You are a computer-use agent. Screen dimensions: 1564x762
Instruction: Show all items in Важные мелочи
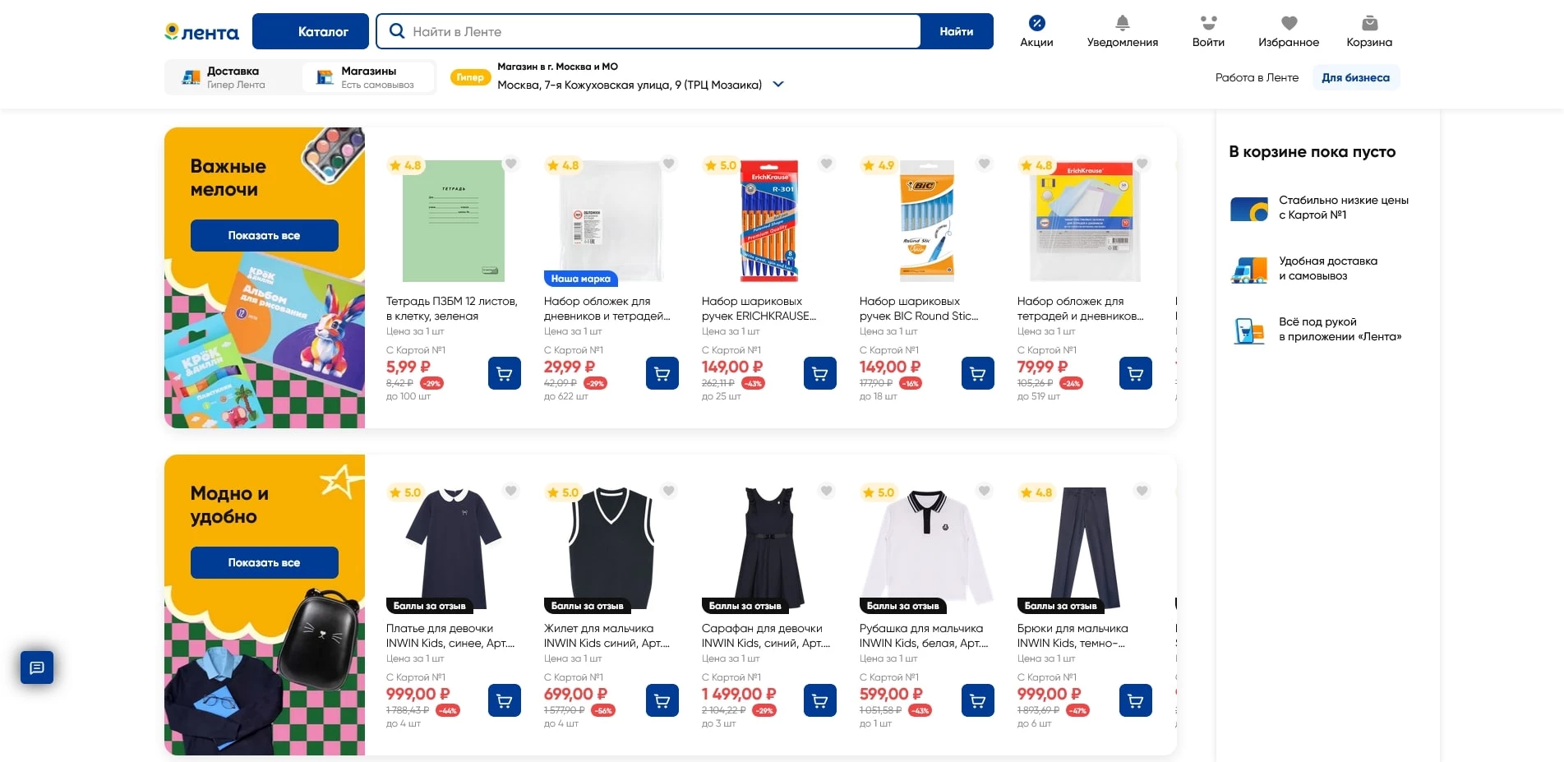click(x=264, y=235)
